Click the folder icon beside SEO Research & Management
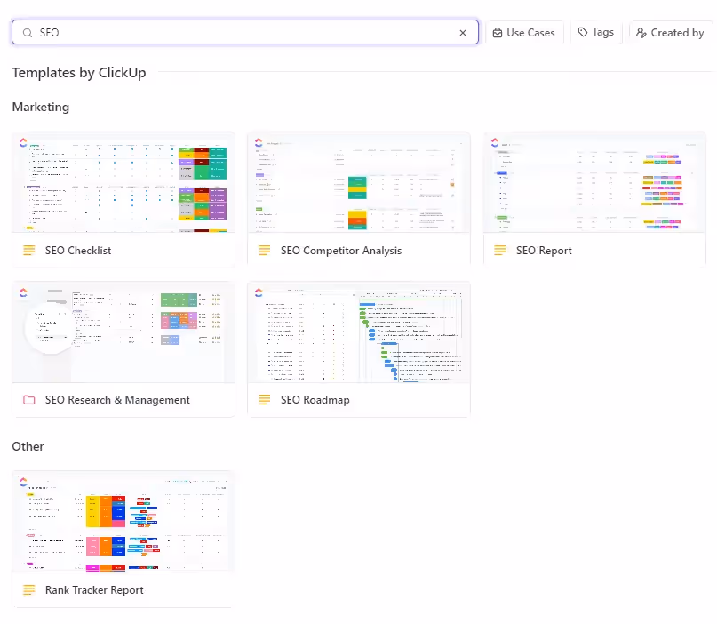The height and width of the screenshot is (624, 717). (x=29, y=400)
